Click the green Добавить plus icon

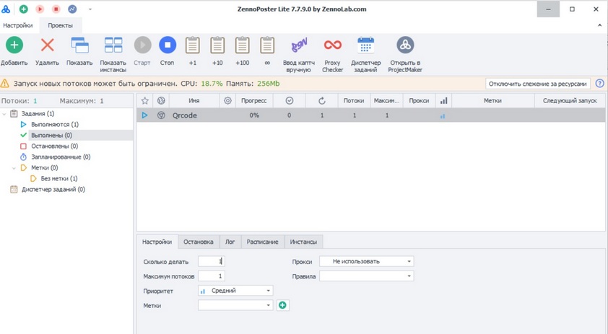14,45
